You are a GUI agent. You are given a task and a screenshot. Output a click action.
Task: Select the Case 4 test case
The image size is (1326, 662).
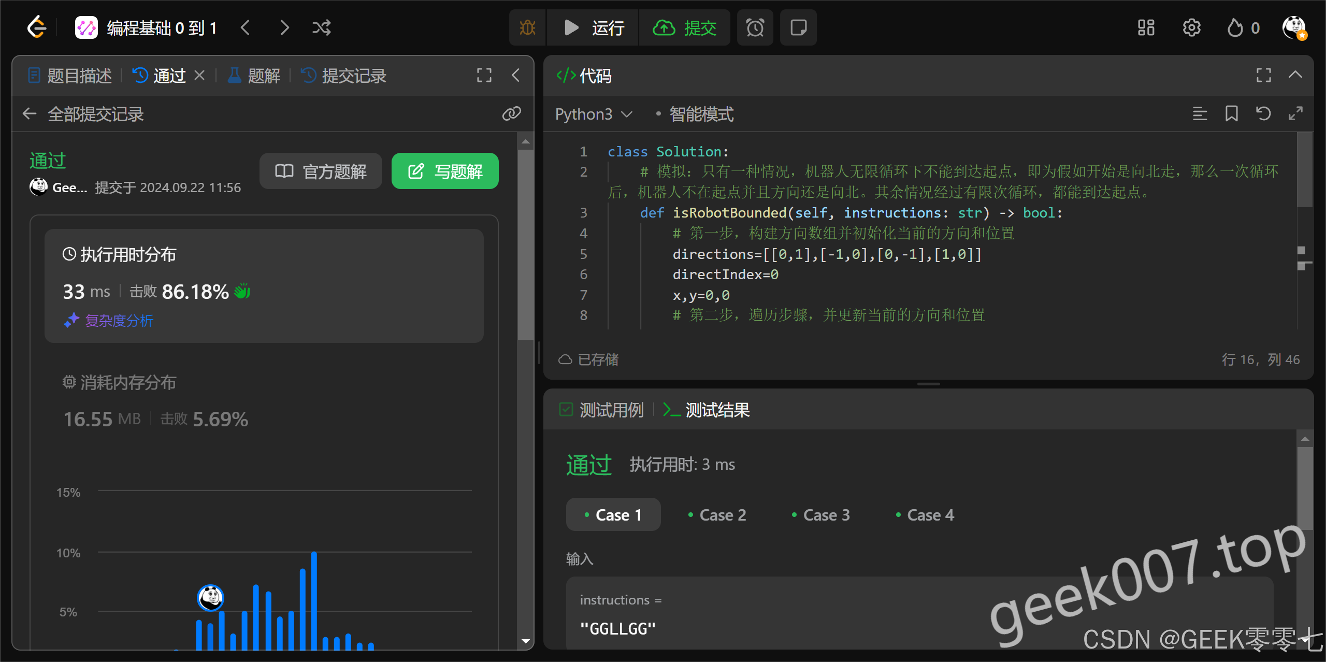tap(925, 515)
